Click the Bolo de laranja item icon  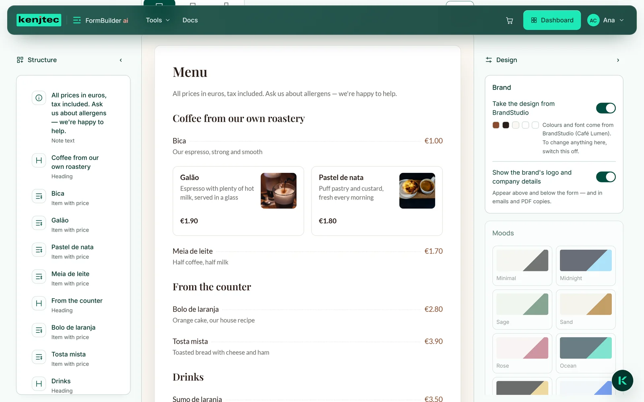[x=39, y=330]
